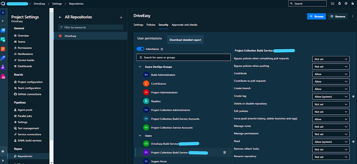Select Project Collection Build Service Accounts group
Screen dimensions: 357x164
pyautogui.click(x=184, y=119)
